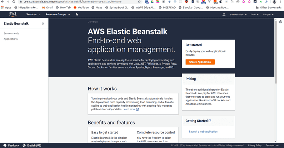Open the samuelbartels account dropdown
This screenshot has width=284, height=148.
tap(238, 15)
